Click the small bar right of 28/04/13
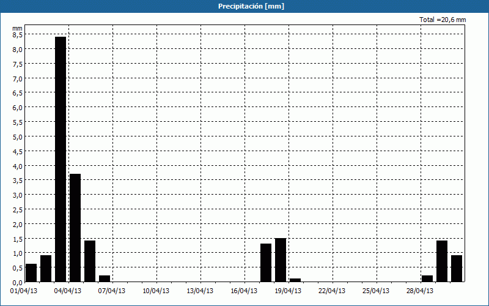Image resolution: width=489 pixels, height=306 pixels. 427,279
